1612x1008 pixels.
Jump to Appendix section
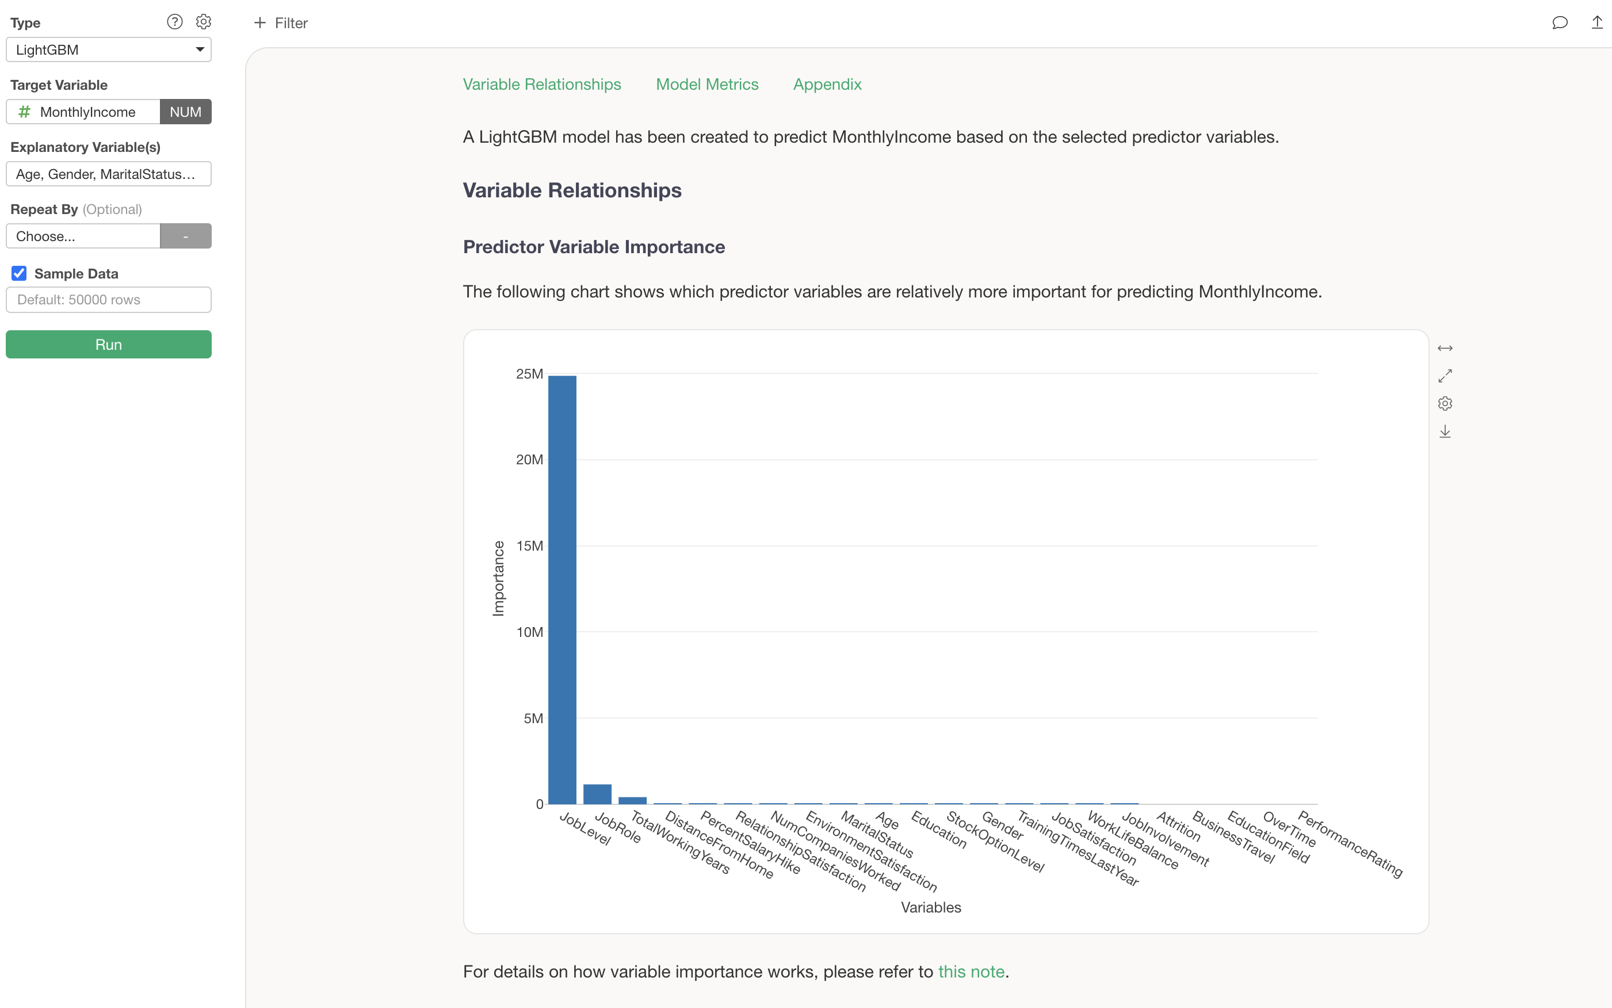[x=827, y=85]
